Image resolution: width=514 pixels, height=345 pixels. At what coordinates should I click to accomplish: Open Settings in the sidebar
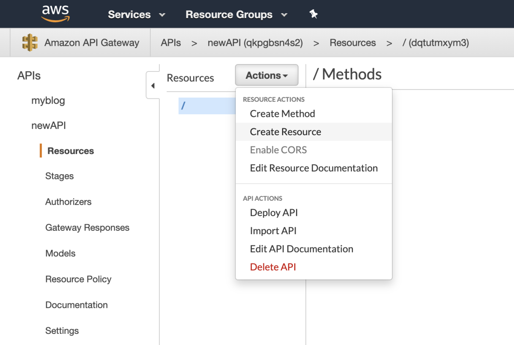pyautogui.click(x=62, y=331)
